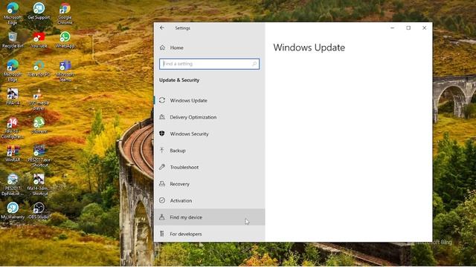Viewport: 476px width, 267px height.
Task: Select the Recycle Bin desktop icon
Action: tap(13, 39)
